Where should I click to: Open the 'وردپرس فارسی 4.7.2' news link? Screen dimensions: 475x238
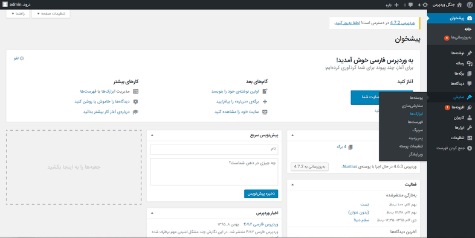(x=261, y=225)
